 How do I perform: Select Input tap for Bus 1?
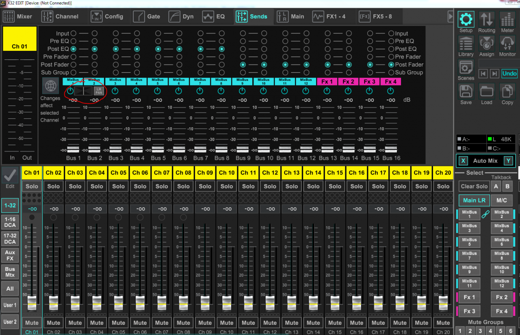click(x=73, y=33)
